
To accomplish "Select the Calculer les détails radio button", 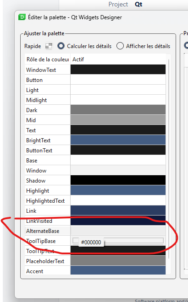I will [61, 46].
